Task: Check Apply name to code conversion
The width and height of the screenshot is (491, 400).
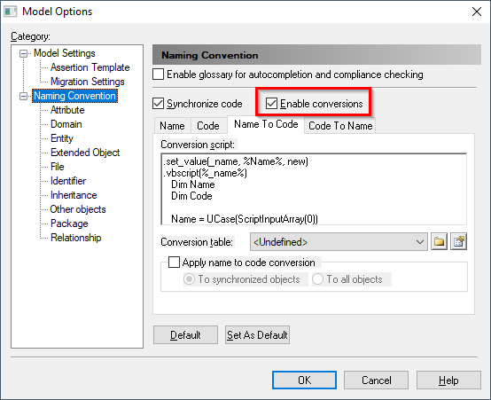Action: pos(174,262)
